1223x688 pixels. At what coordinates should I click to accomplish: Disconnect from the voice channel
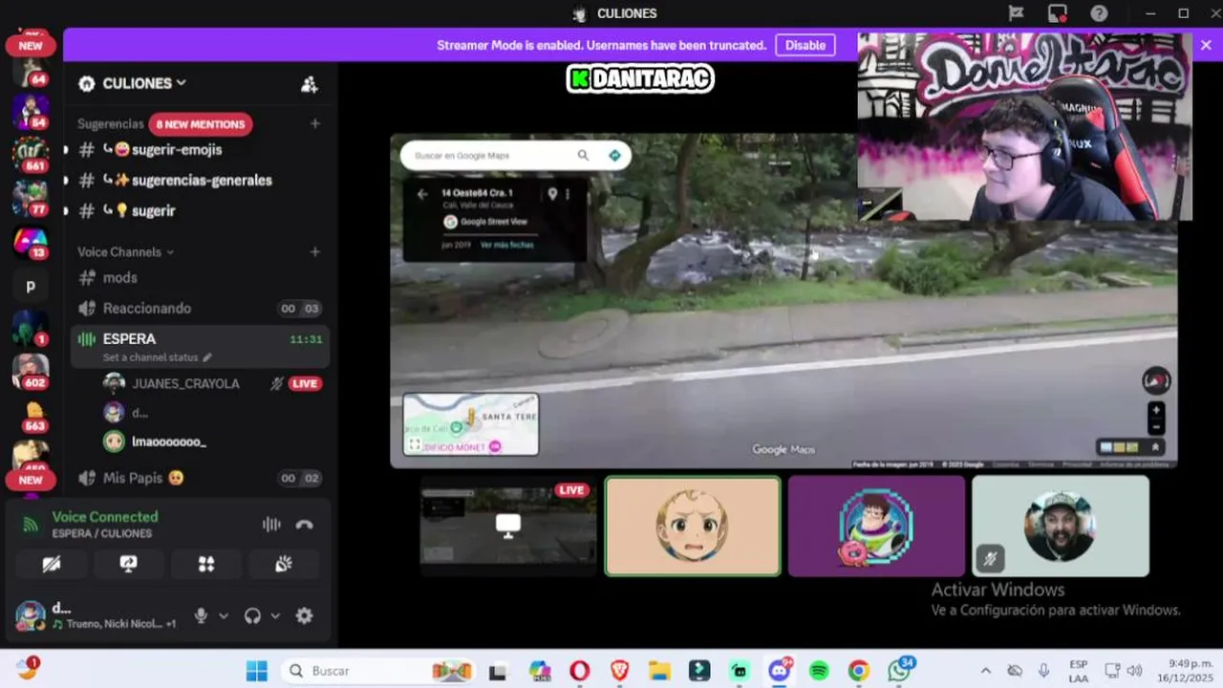305,524
